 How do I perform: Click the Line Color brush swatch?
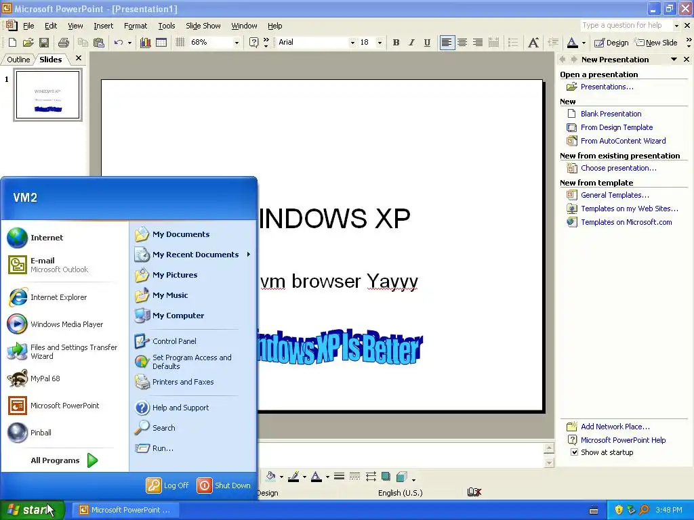click(293, 476)
